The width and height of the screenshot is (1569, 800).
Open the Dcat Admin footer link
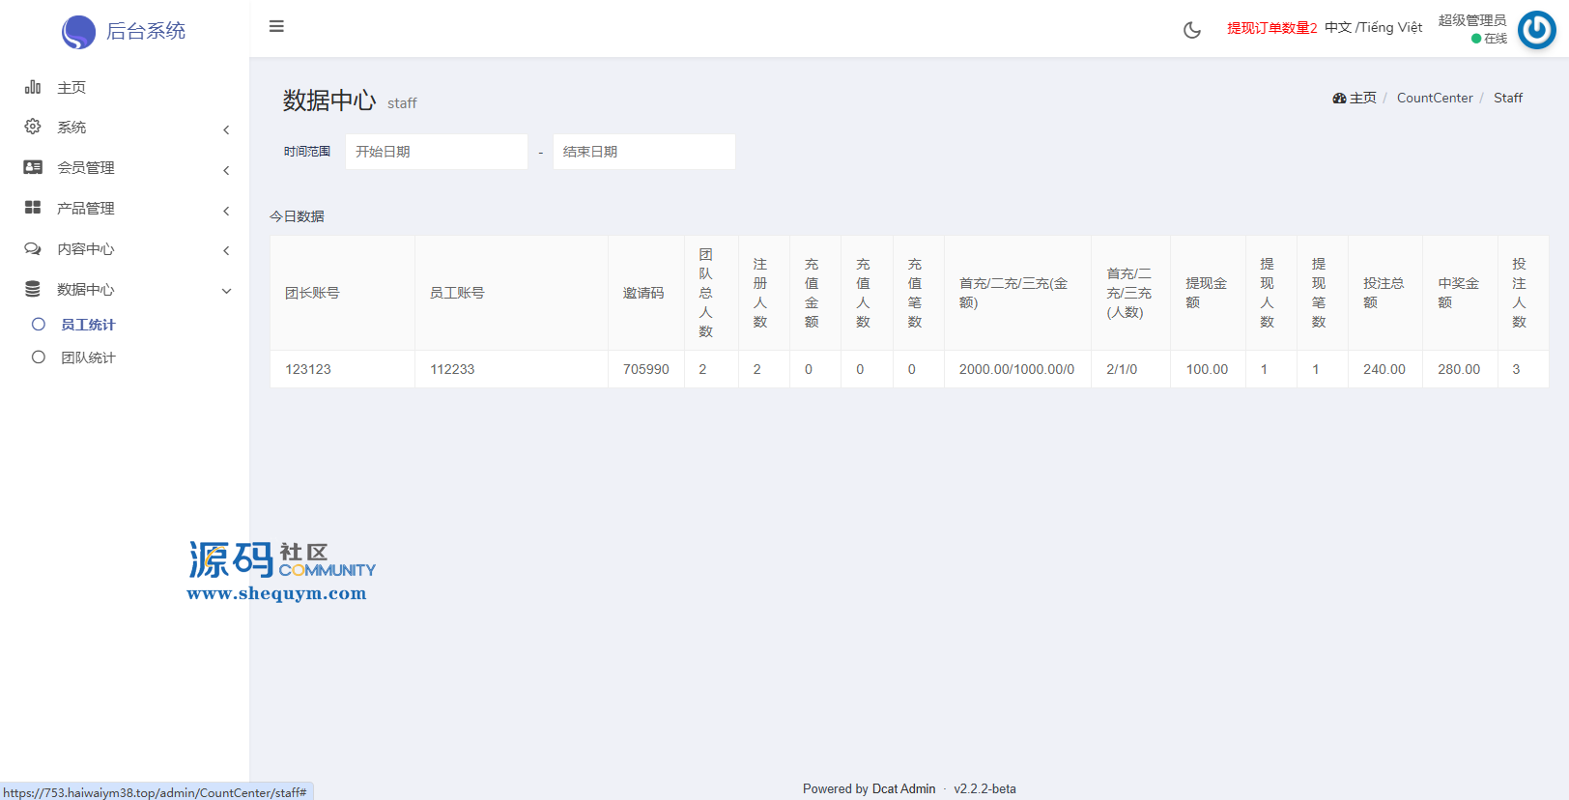click(x=903, y=788)
